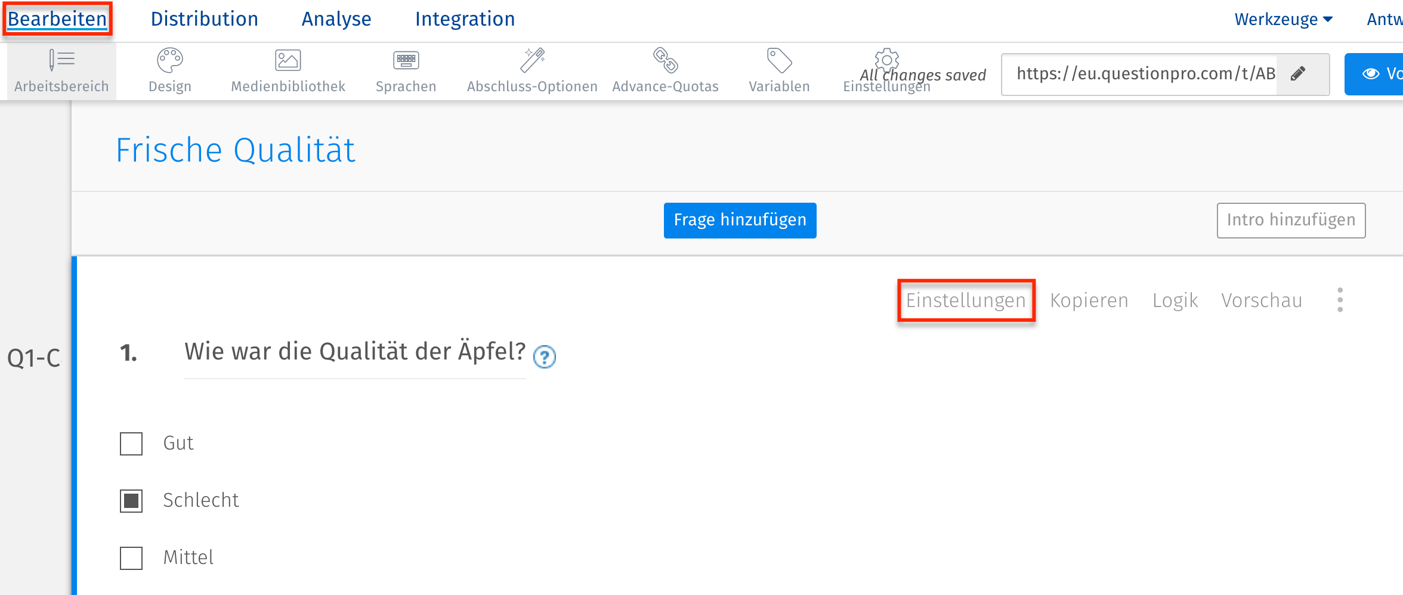Select the Arbeitsbereich panel icon
Screen dimensions: 1403x595
[61, 60]
